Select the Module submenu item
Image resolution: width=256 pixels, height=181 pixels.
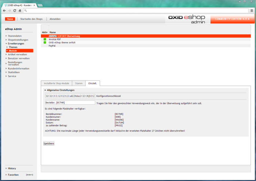(x=19, y=51)
